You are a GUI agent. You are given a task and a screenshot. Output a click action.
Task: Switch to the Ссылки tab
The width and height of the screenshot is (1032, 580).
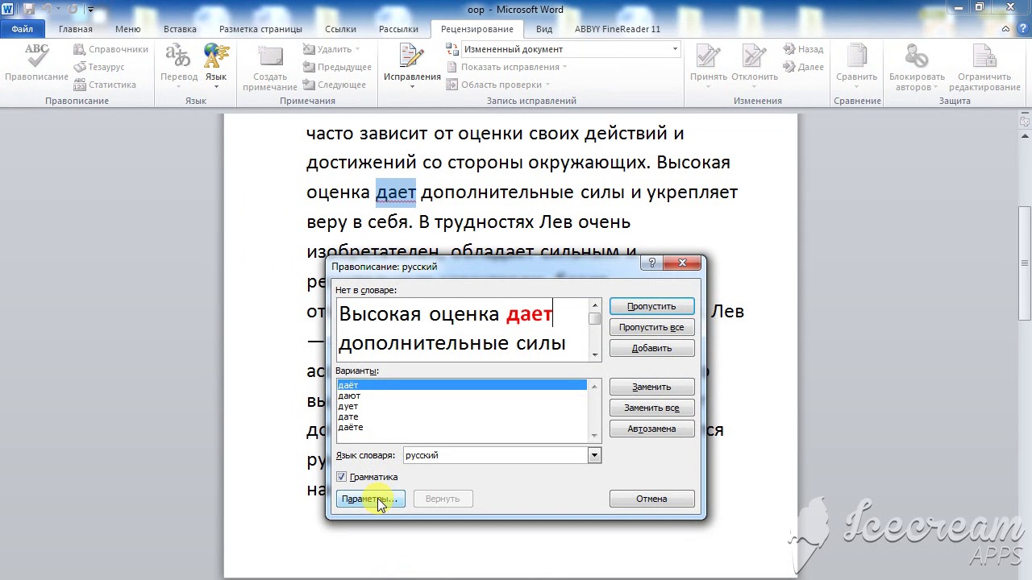click(x=340, y=29)
